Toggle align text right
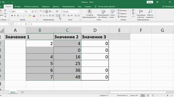The height and width of the screenshot is (97, 174). (47, 16)
